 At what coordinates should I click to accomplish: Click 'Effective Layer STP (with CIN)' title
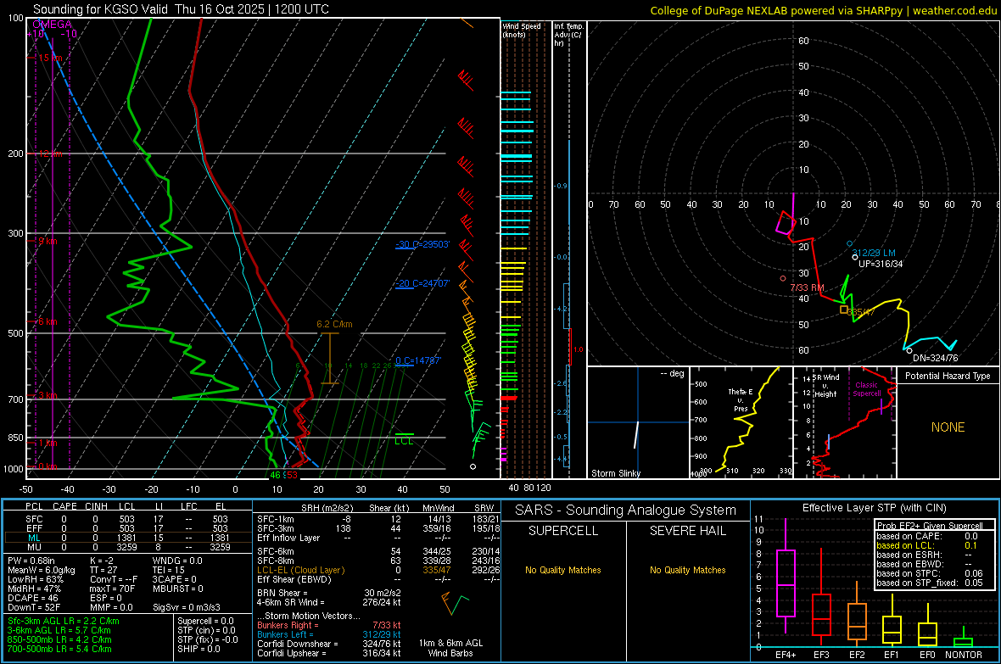(874, 508)
